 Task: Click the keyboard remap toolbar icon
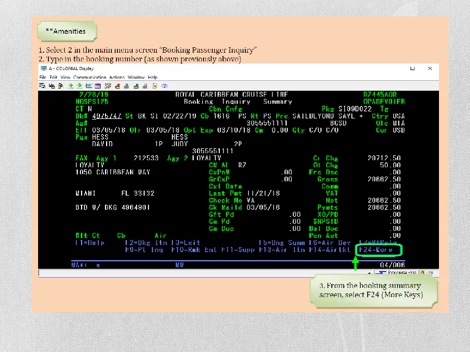coord(108,86)
